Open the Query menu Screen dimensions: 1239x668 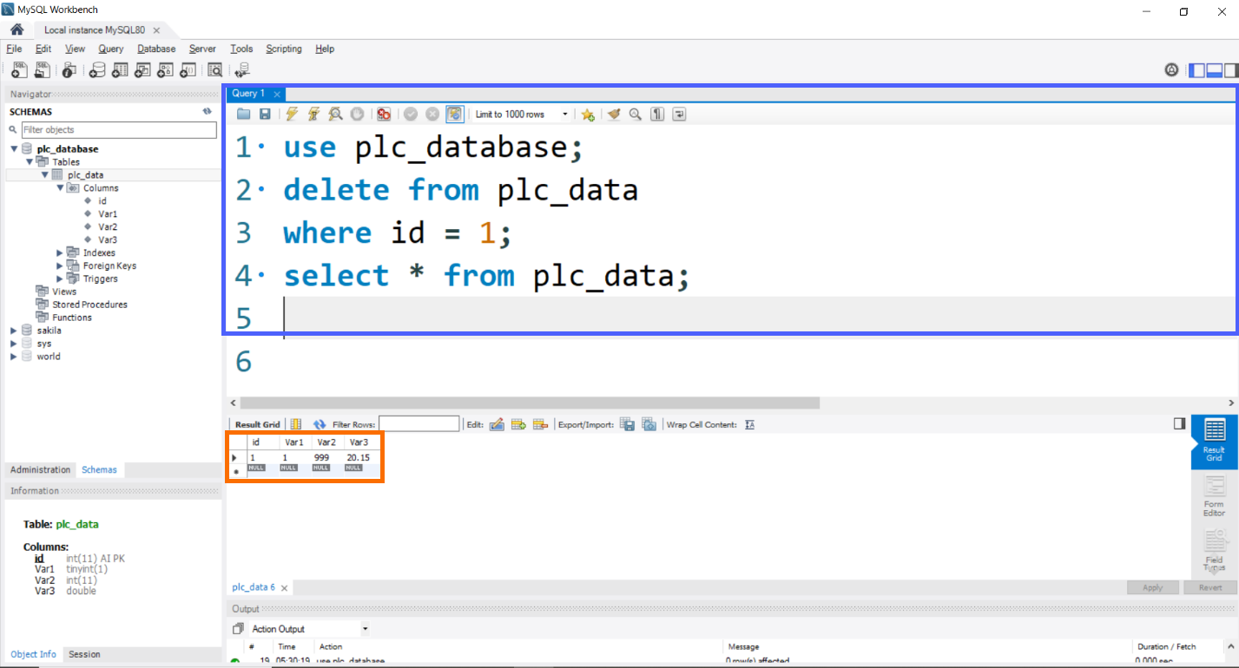click(110, 49)
